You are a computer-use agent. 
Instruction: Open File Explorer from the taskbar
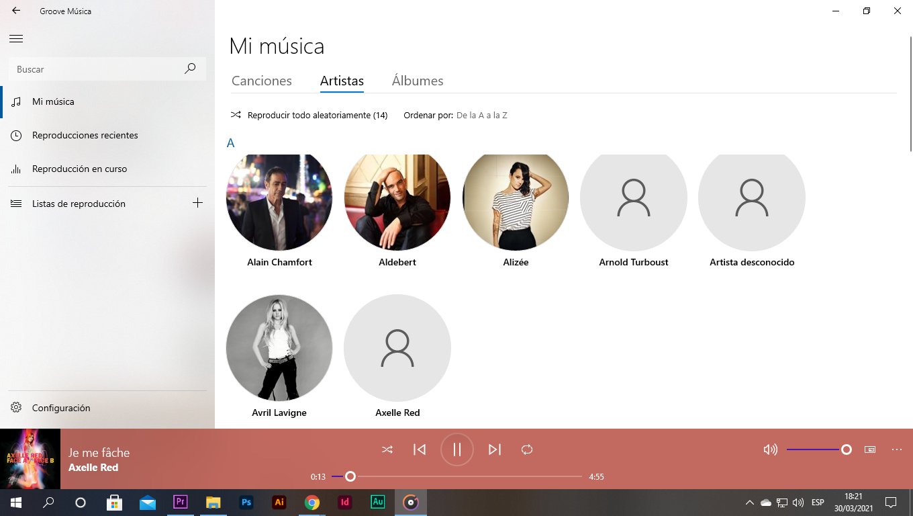[213, 503]
